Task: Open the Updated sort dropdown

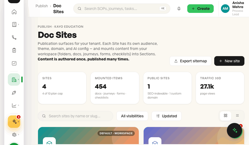Action: point(167,116)
